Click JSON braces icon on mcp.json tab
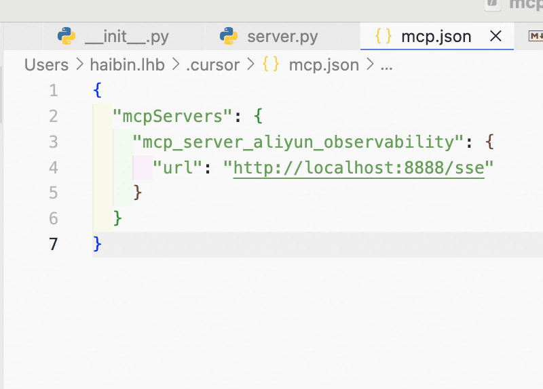Viewport: 543px width, 389px height. pos(383,36)
